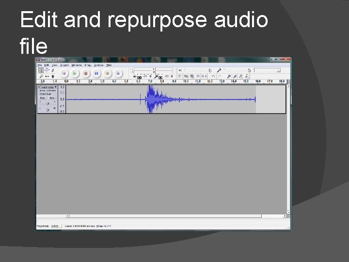This screenshot has height=262, width=349.
Task: Click the green Play button
Action: (x=75, y=73)
